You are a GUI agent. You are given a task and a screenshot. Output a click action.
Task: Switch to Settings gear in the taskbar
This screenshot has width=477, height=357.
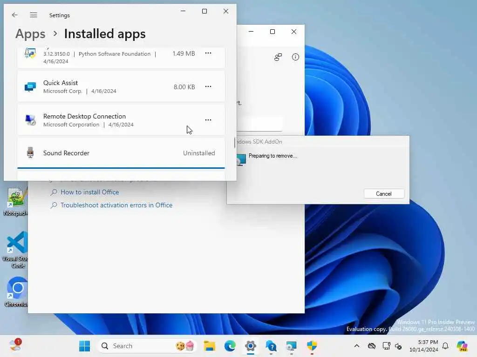pyautogui.click(x=250, y=346)
